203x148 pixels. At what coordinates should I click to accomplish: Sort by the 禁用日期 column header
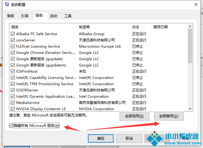[169, 27]
